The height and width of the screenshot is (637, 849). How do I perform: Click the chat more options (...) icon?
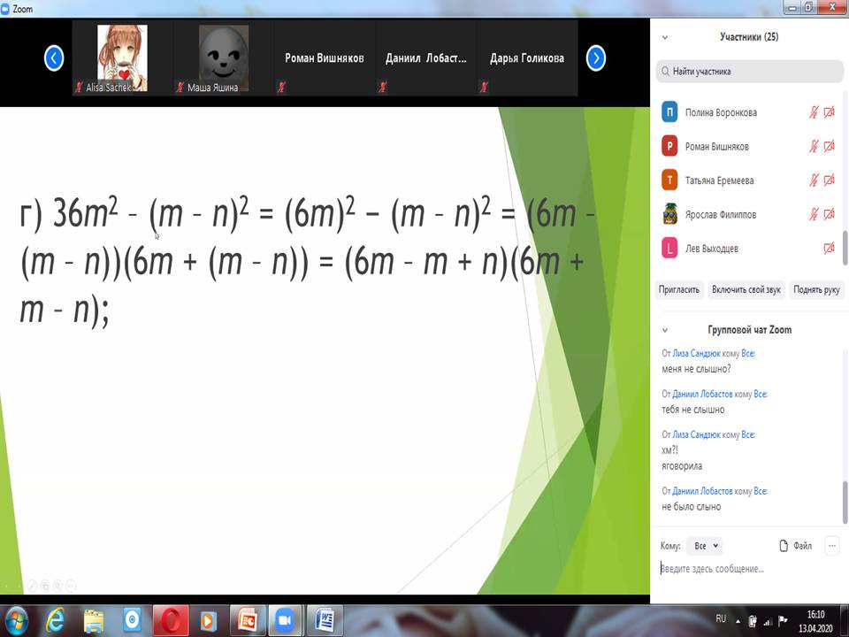click(x=831, y=546)
